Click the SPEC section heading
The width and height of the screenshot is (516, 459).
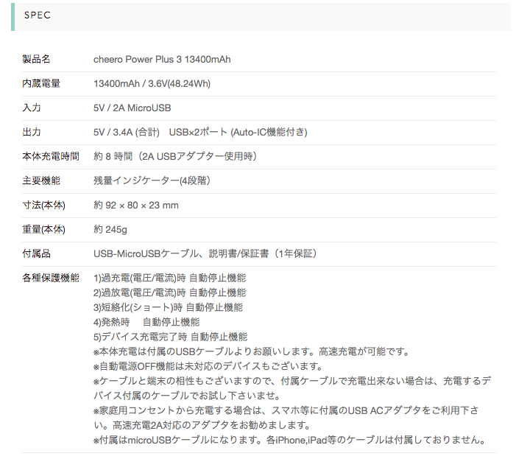pos(38,15)
